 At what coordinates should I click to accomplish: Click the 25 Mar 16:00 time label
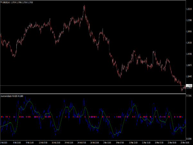tap(185, 143)
